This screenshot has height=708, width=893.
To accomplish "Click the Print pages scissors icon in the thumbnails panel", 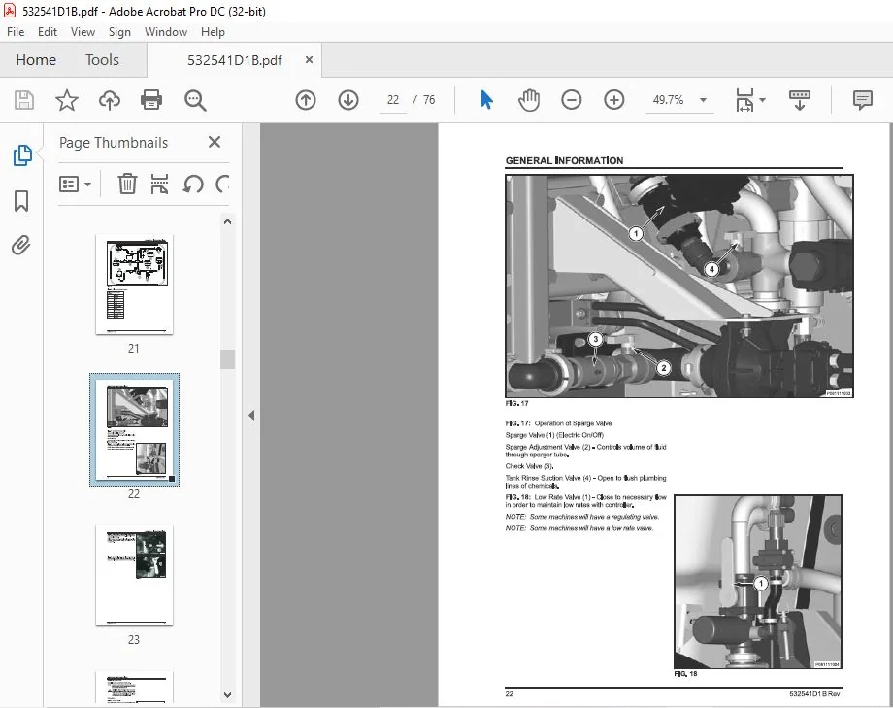I will 159,185.
